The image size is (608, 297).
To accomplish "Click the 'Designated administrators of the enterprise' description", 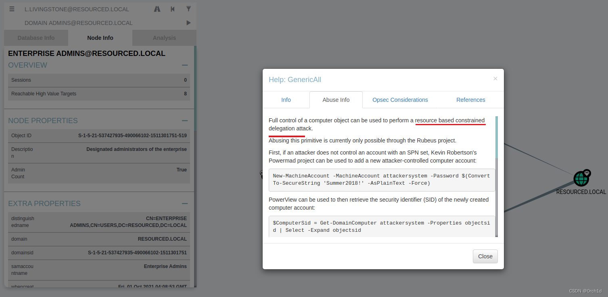I will pyautogui.click(x=136, y=149).
